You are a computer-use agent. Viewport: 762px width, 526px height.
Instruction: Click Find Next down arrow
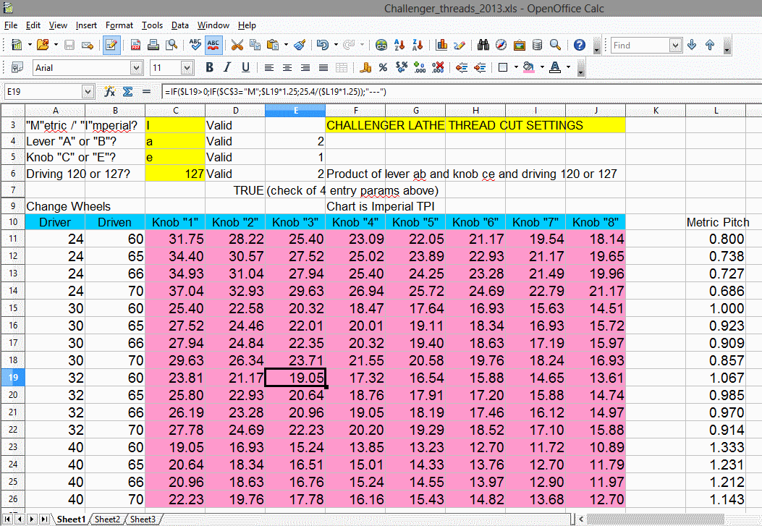click(692, 45)
